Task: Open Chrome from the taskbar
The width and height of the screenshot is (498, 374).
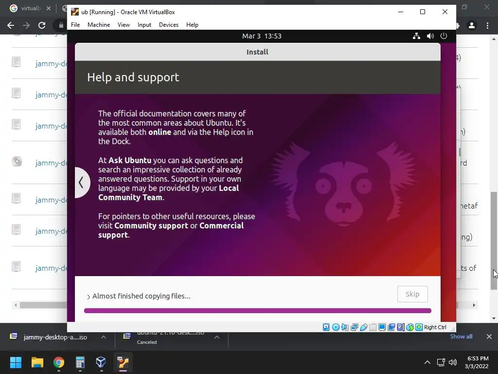Action: (x=59, y=362)
